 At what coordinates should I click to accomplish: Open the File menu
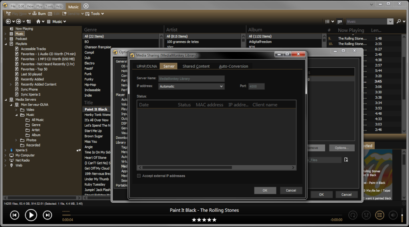[x=13, y=6]
